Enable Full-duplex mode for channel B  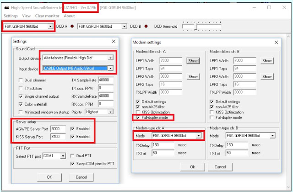click(x=212, y=118)
